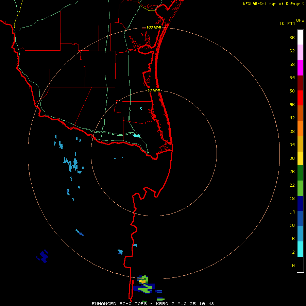Click the '50 NMI' range ring label
The height and width of the screenshot is (306, 306).
(154, 90)
